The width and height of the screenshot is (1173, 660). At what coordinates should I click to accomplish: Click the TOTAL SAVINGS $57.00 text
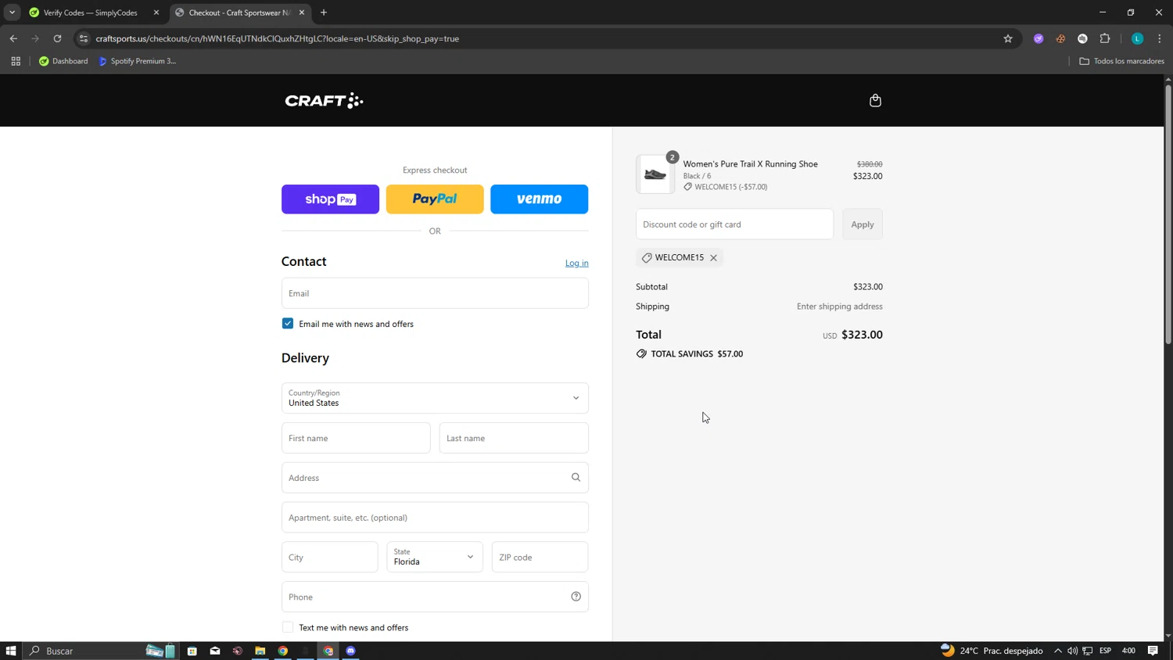tap(697, 354)
